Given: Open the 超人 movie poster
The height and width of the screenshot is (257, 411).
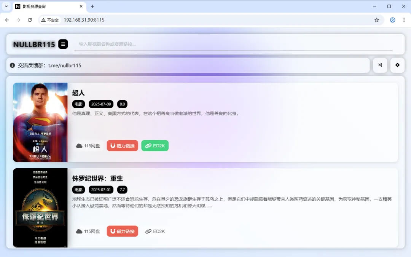Looking at the screenshot, I should pyautogui.click(x=40, y=122).
